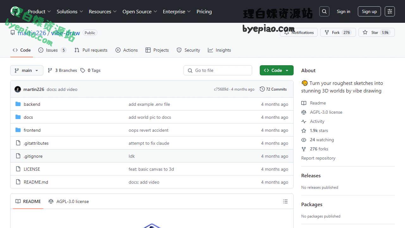Click the .gitattributes file icon
Screen dimensions: 405x228
click(18, 143)
